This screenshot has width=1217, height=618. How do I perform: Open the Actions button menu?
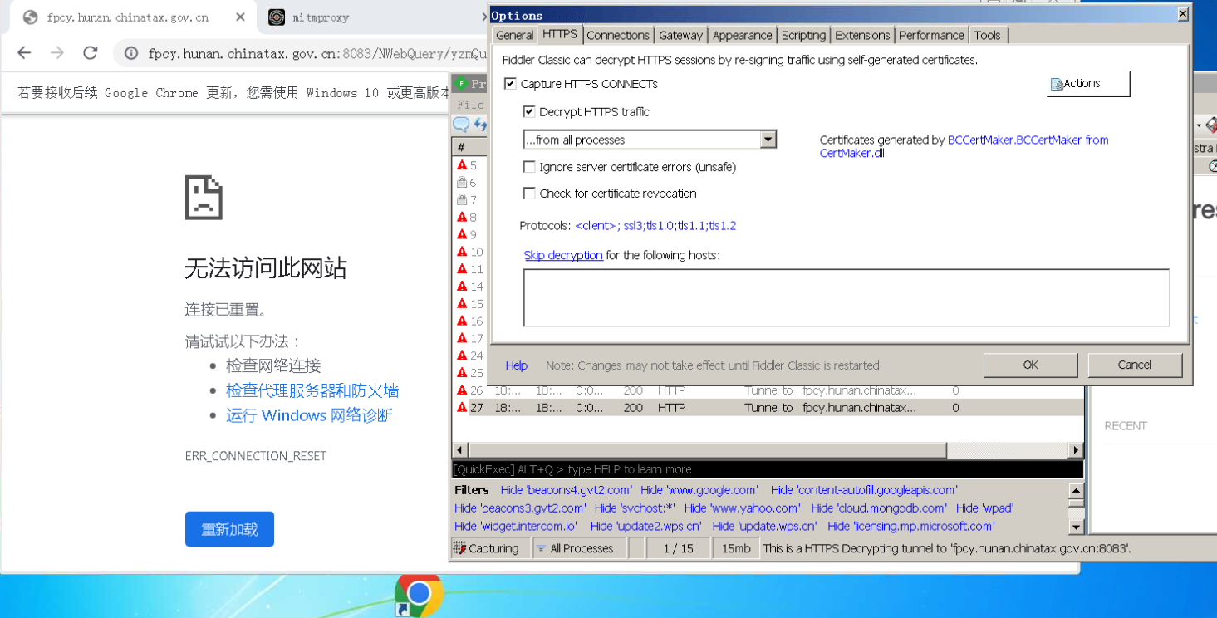pyautogui.click(x=1088, y=84)
